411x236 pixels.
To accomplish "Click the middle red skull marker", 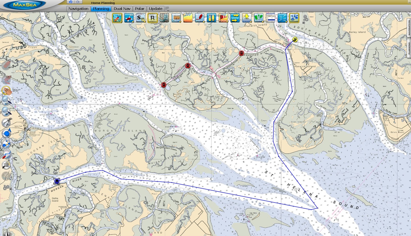I will click(188, 66).
